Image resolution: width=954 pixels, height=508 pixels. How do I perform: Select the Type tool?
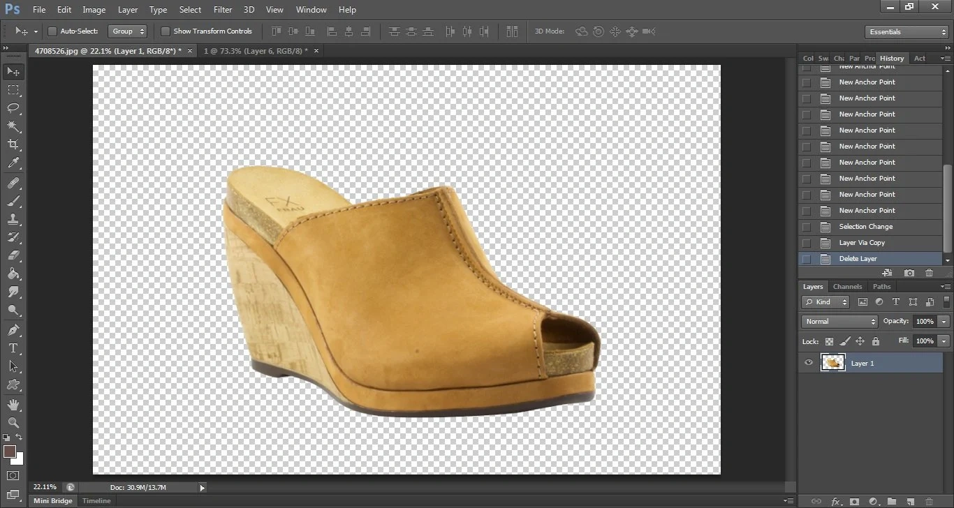[x=14, y=348]
